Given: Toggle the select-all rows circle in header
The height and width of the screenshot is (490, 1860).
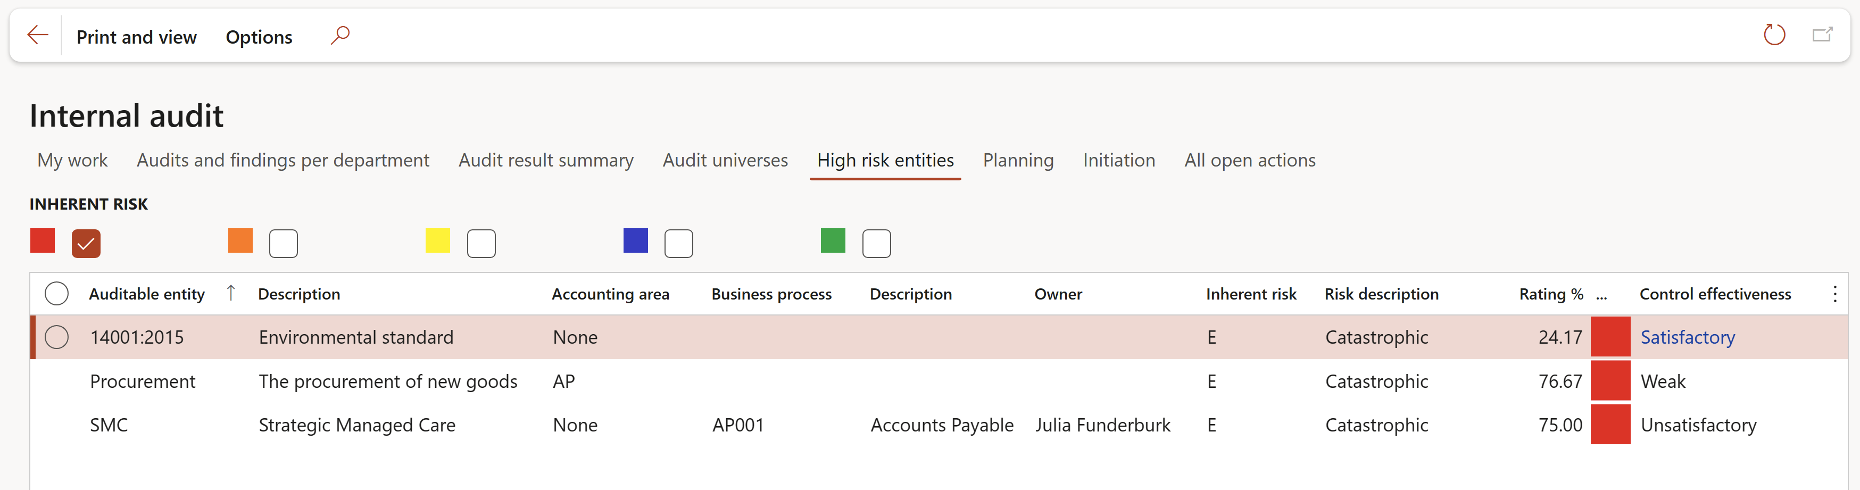Looking at the screenshot, I should [56, 294].
